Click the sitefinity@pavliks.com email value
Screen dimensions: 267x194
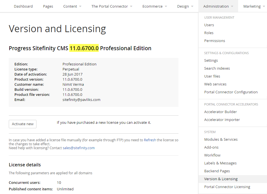tap(81, 100)
